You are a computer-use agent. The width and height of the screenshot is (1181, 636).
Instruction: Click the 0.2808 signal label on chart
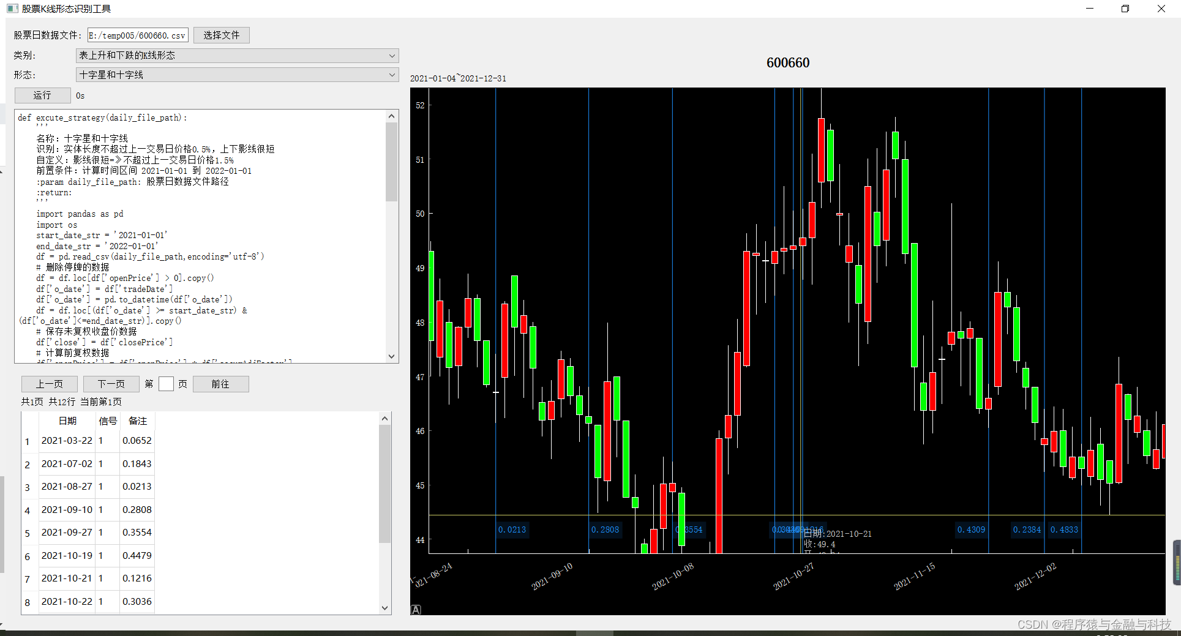(605, 529)
